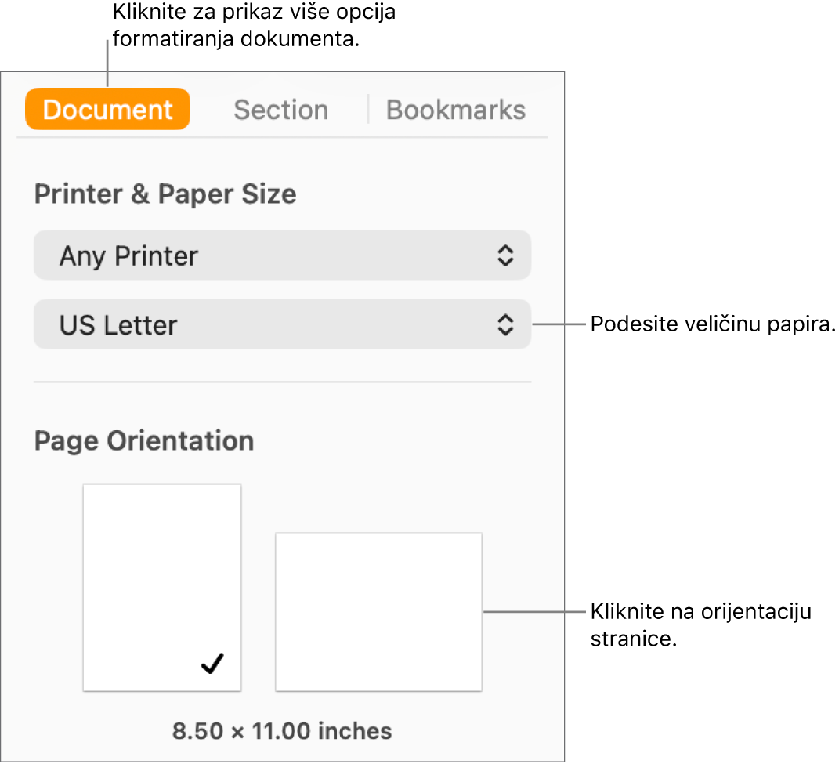Click the Printer & Paper Size heading

pos(165,194)
